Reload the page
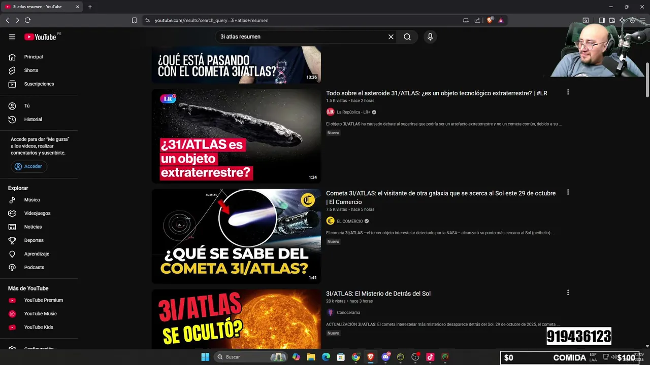The width and height of the screenshot is (650, 365). tap(27, 20)
